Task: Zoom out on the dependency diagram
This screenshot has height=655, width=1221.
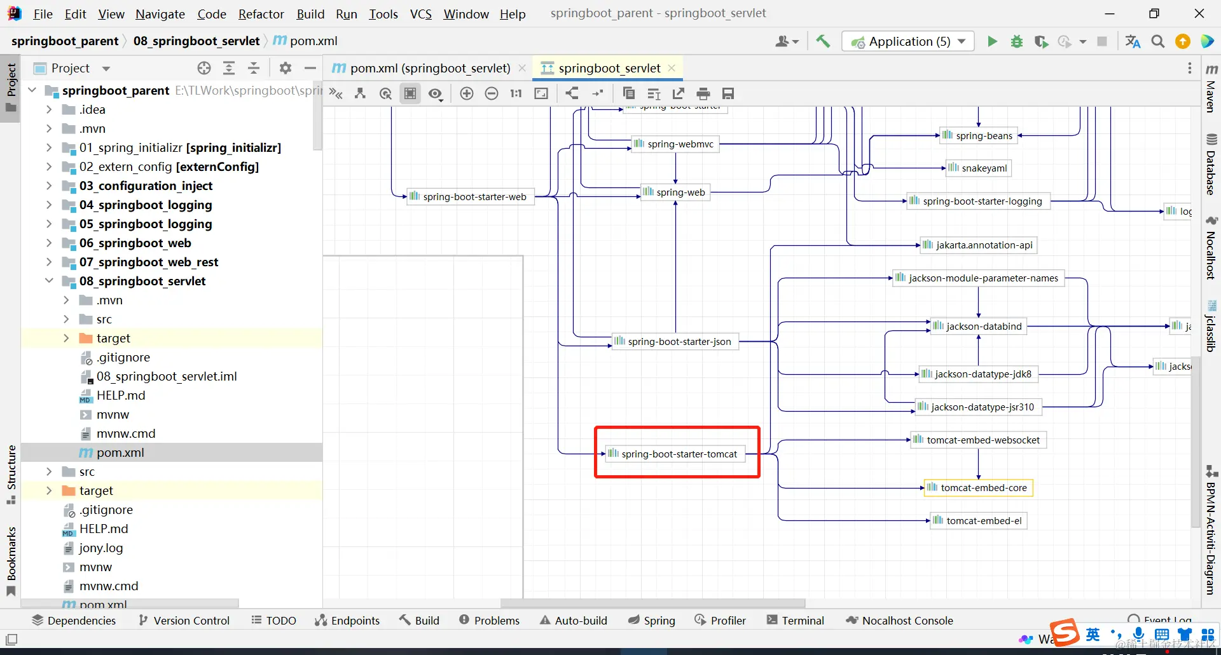Action: pos(492,94)
